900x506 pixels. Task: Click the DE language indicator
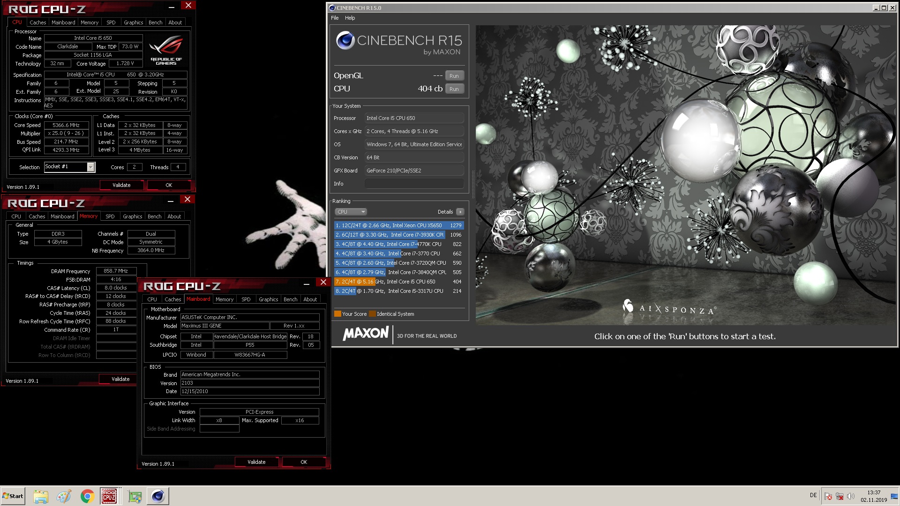click(x=813, y=495)
